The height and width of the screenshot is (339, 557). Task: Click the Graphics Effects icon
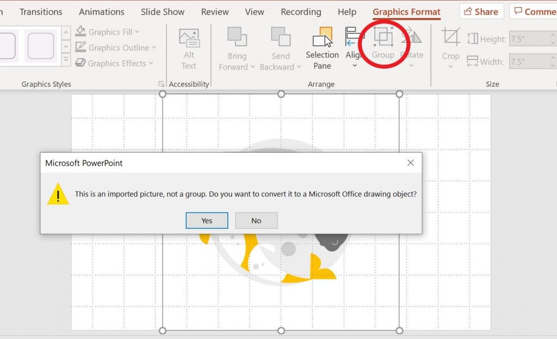(82, 63)
